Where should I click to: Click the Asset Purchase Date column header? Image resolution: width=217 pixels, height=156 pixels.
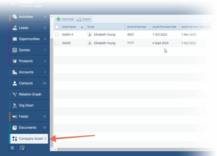(x=165, y=27)
